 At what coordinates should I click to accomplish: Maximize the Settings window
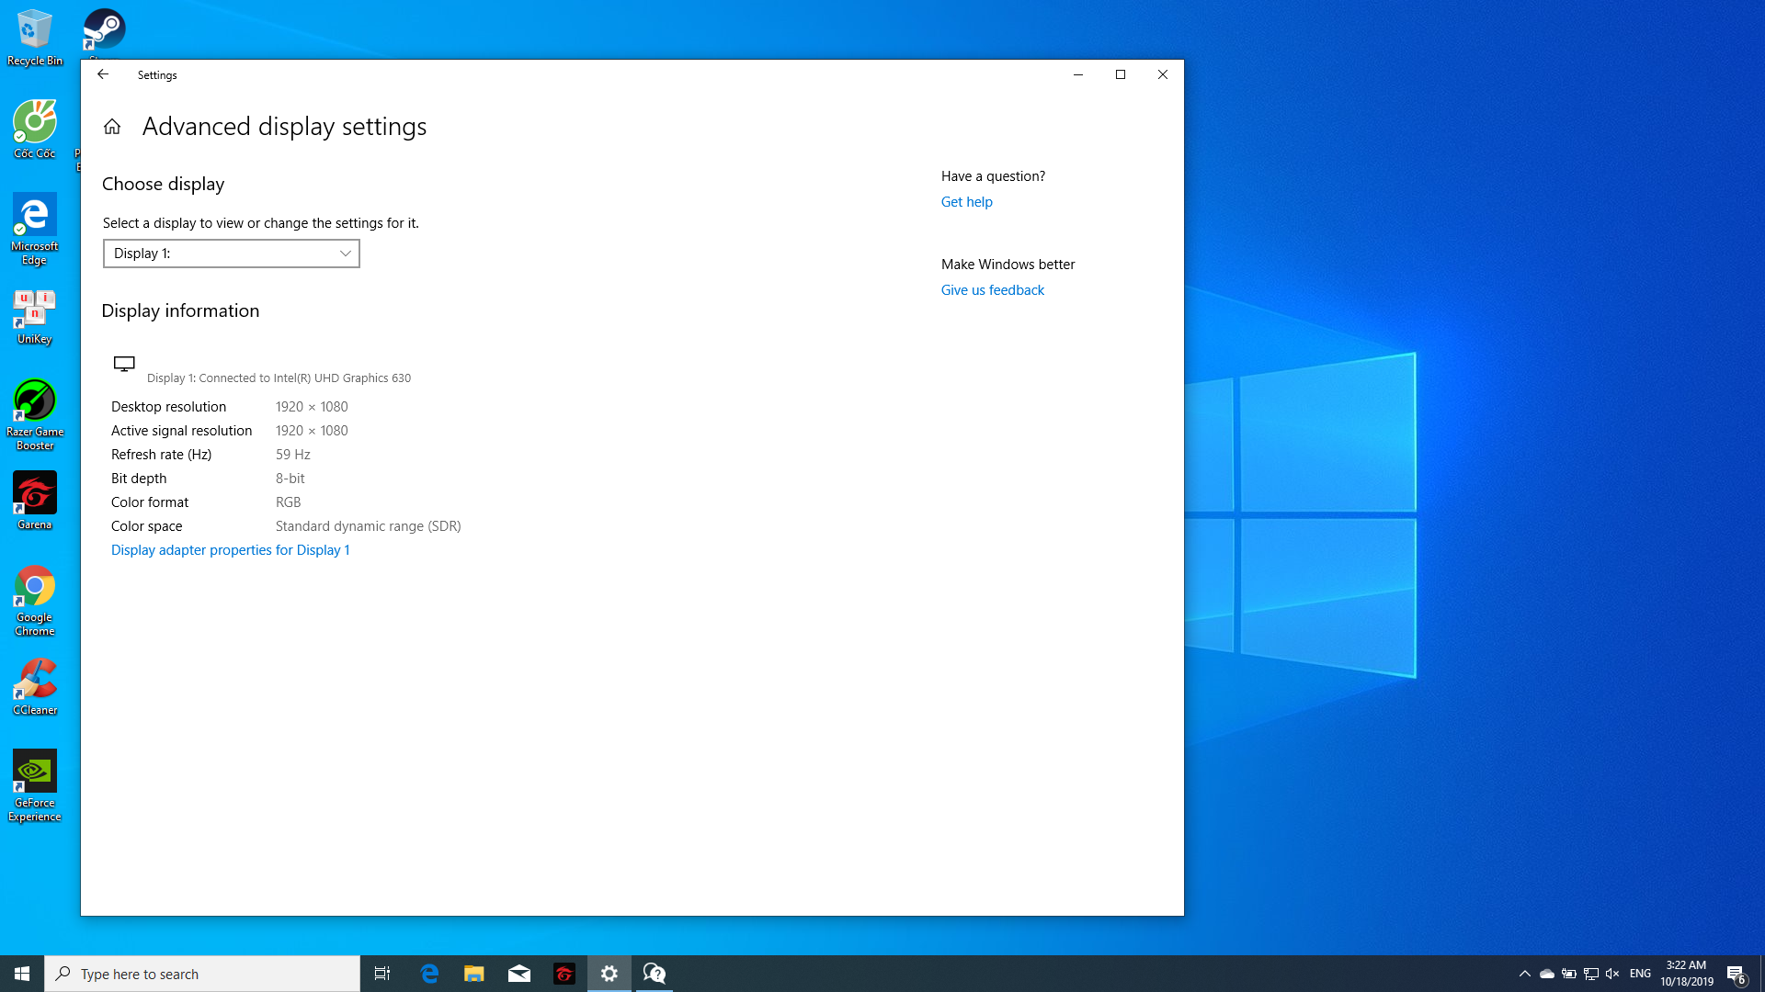(1121, 74)
